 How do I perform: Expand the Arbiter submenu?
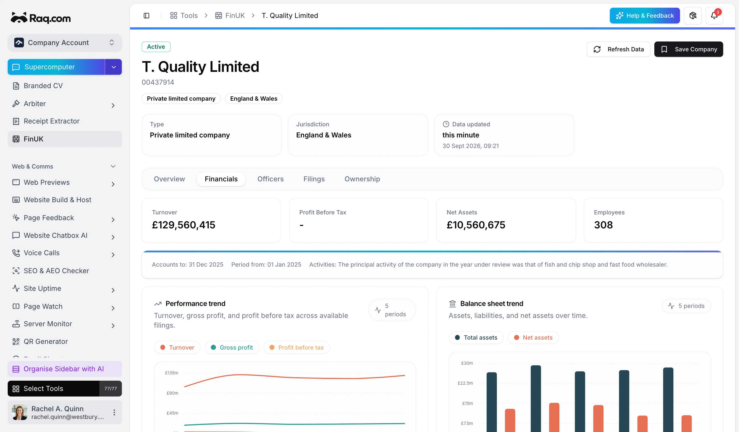(113, 105)
